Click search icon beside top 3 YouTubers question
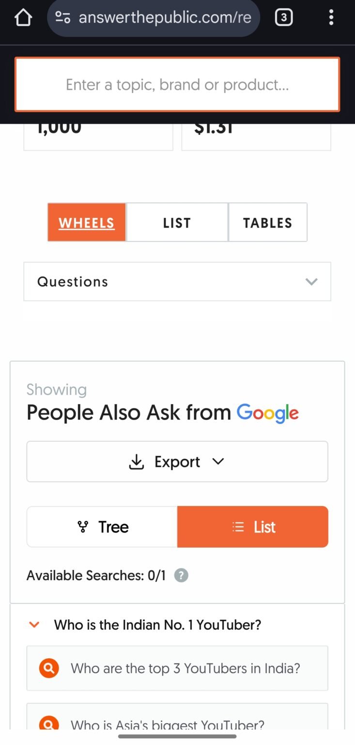 pos(49,668)
